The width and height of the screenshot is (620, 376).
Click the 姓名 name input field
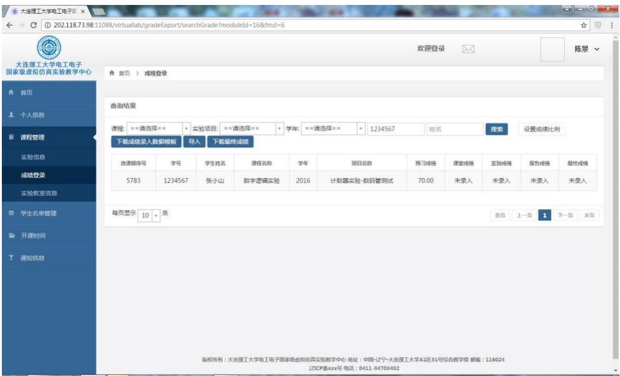454,129
